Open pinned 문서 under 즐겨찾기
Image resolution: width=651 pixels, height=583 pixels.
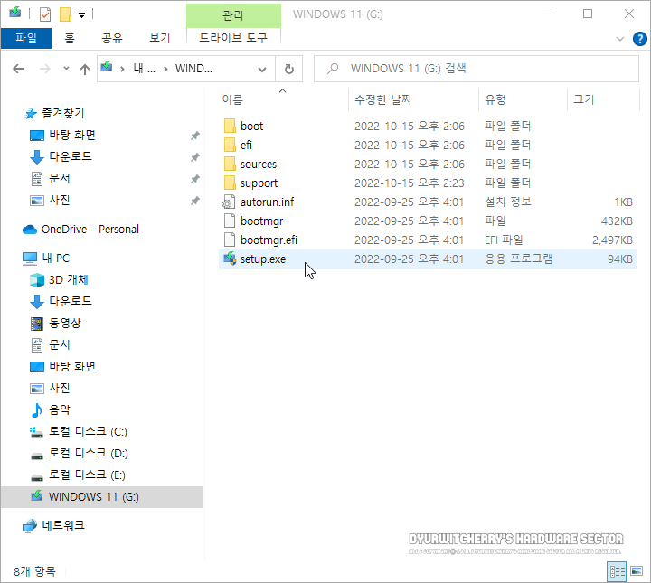(x=60, y=179)
